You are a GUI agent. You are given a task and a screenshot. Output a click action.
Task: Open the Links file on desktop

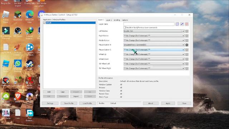pyautogui.click(x=18, y=114)
